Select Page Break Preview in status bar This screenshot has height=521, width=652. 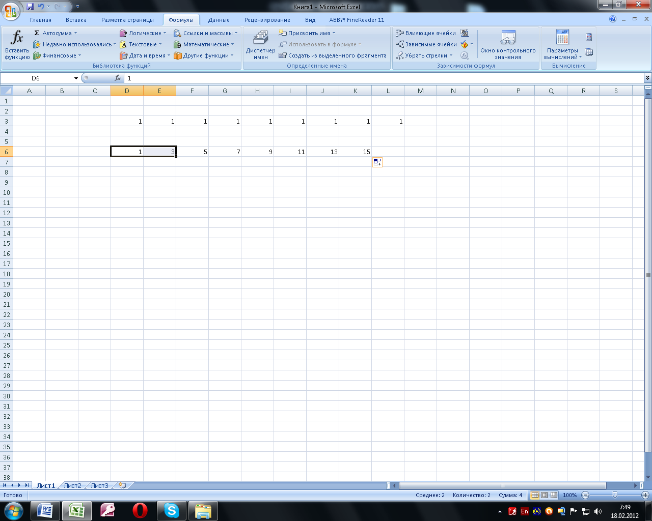(553, 495)
